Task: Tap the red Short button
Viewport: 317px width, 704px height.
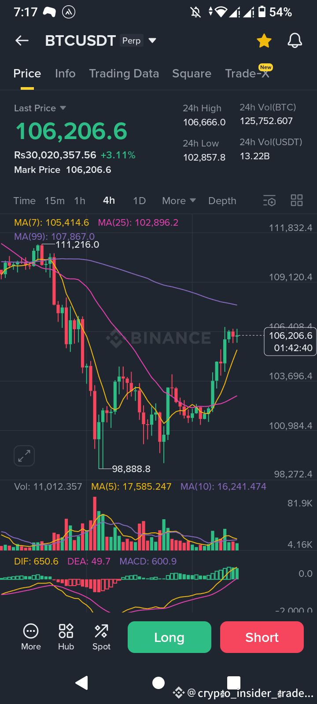Action: [262, 637]
